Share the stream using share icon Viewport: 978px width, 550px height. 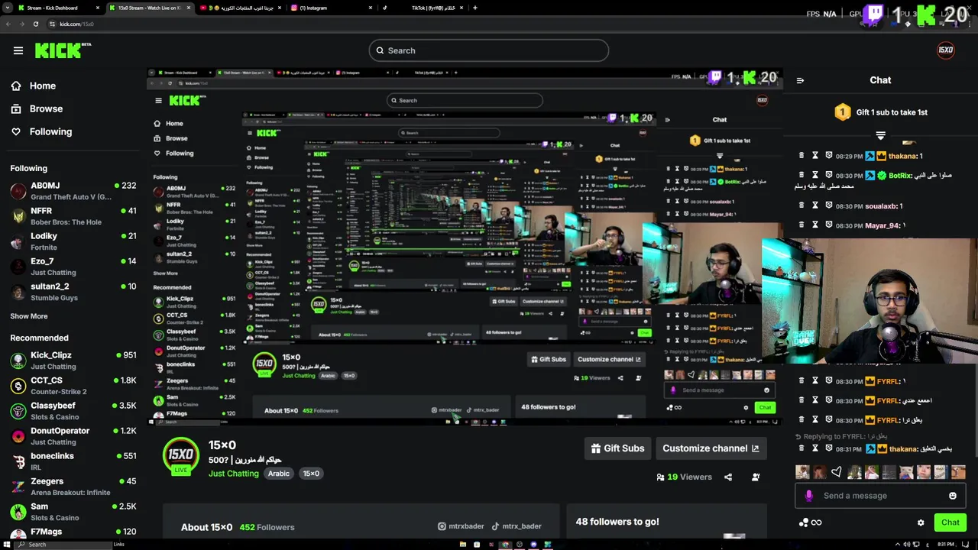(x=728, y=477)
